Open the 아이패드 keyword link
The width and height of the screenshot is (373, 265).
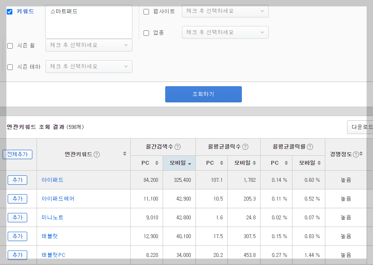52,180
